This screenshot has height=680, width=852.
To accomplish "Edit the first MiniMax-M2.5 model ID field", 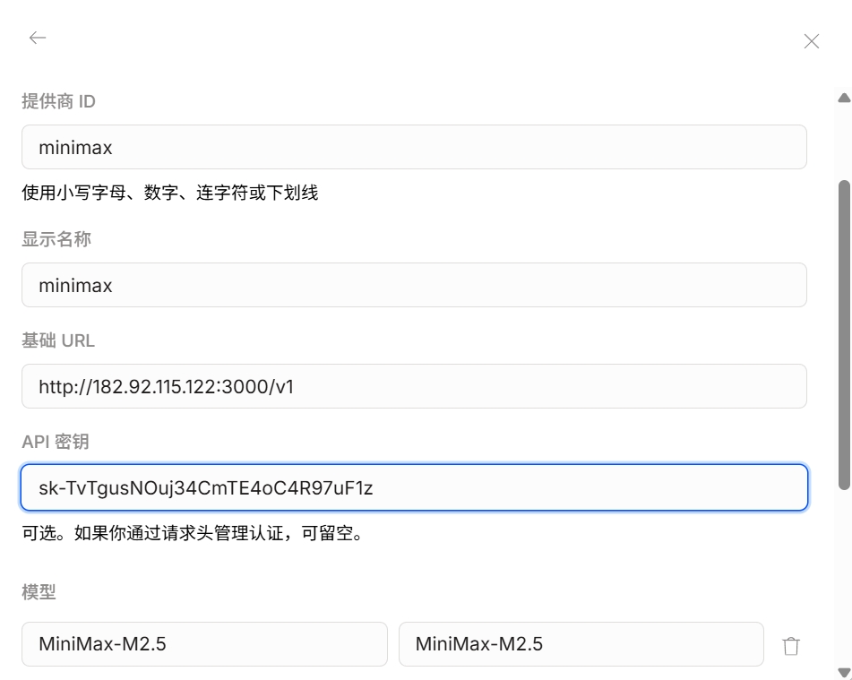I will 204,643.
